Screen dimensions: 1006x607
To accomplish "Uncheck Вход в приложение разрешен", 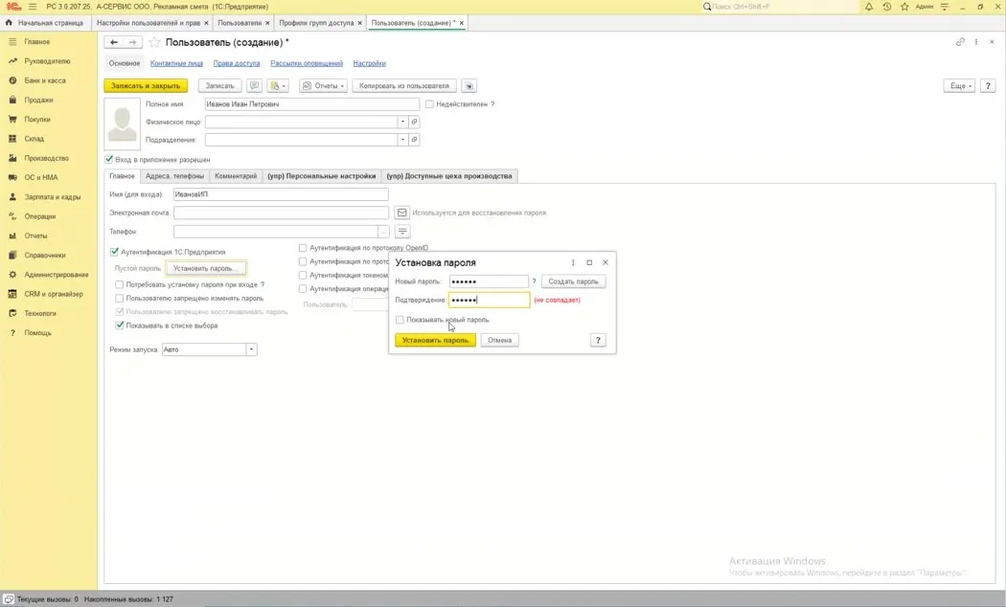I will coord(109,160).
